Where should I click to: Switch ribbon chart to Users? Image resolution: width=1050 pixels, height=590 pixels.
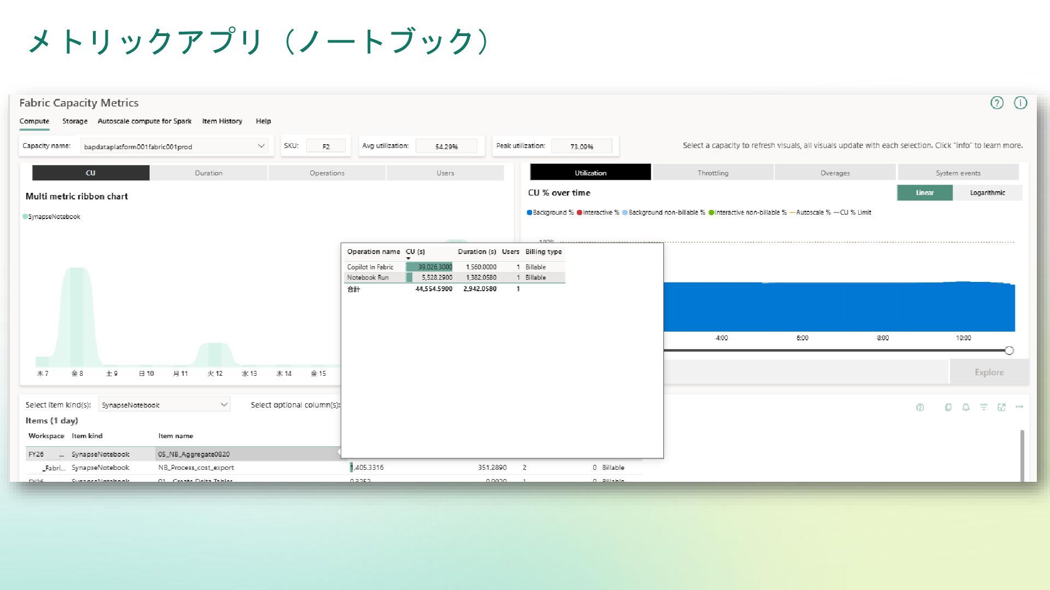[445, 173]
